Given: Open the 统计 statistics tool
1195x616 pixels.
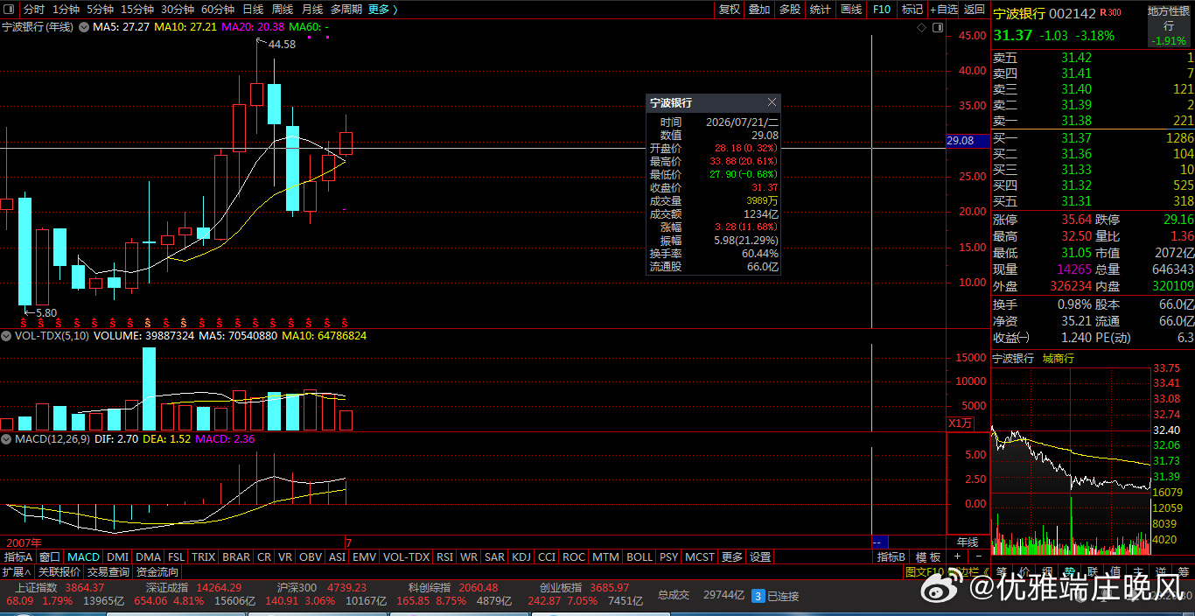Looking at the screenshot, I should coord(821,10).
